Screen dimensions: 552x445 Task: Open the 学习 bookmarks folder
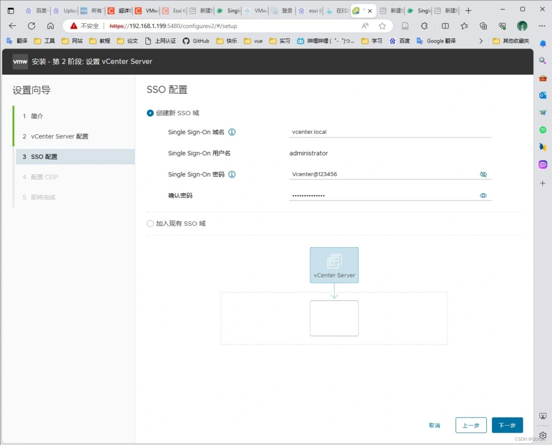[x=372, y=41]
